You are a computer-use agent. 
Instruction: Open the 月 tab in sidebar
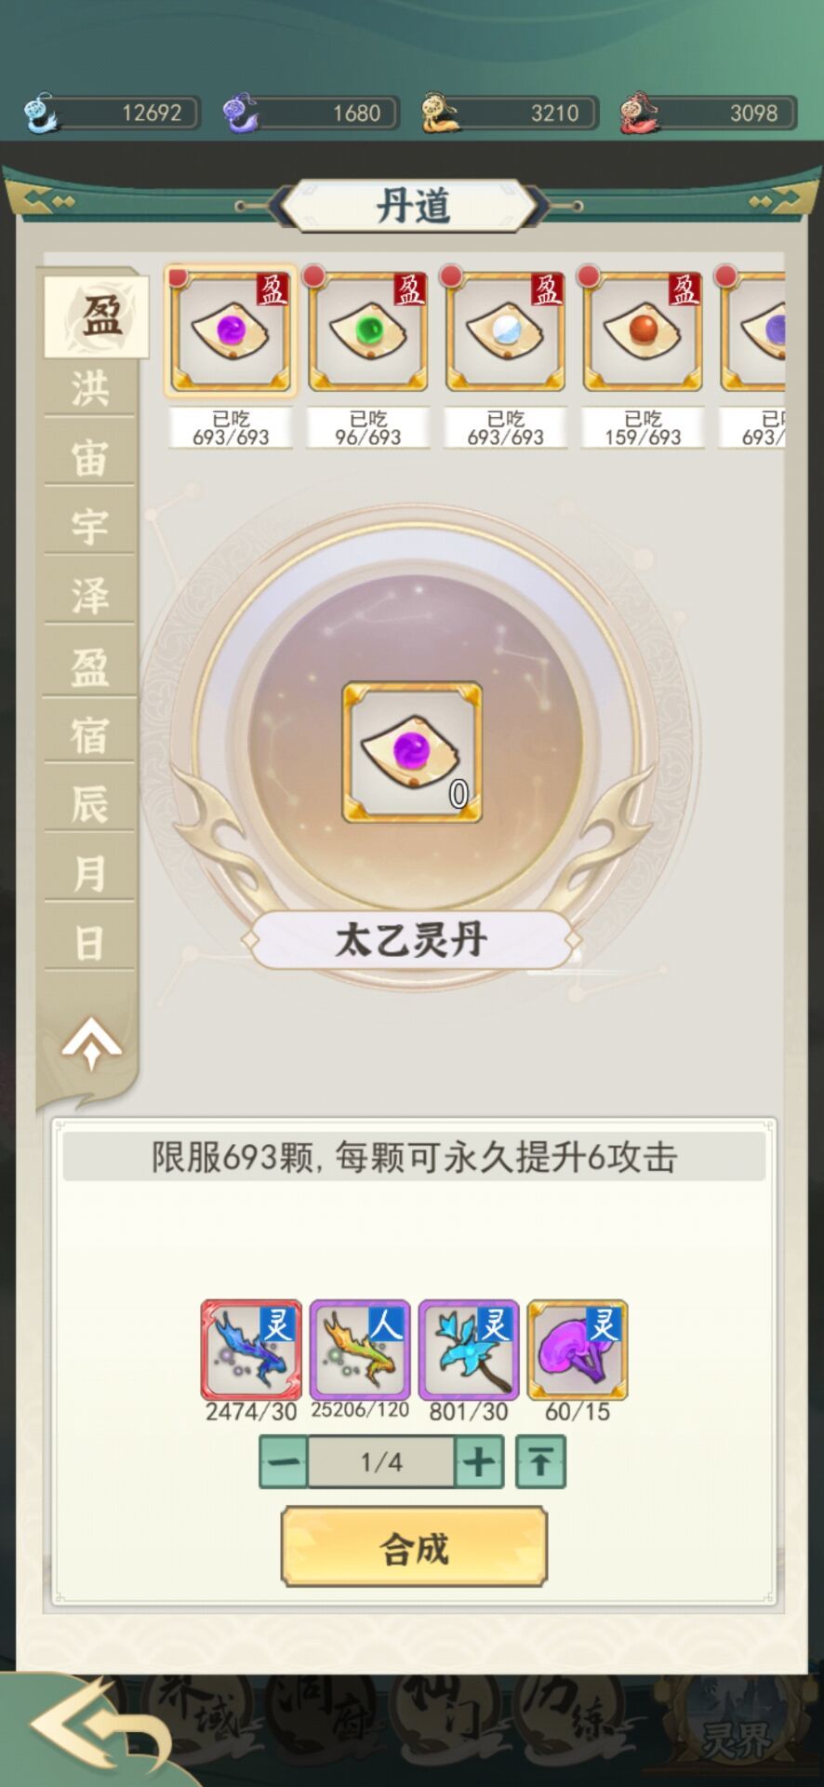pos(90,873)
